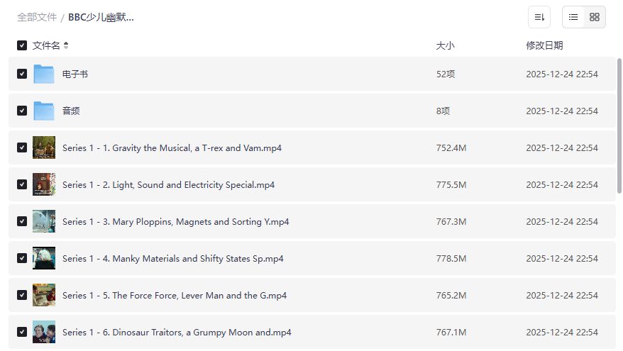Open The Force Force, Lever Man file

click(174, 296)
